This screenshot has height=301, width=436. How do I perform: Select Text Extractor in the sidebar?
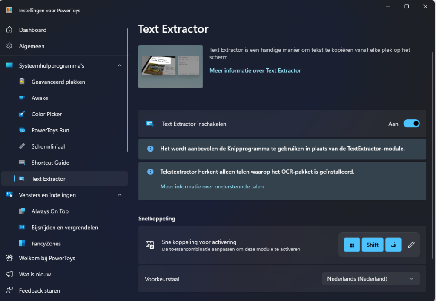pyautogui.click(x=65, y=179)
